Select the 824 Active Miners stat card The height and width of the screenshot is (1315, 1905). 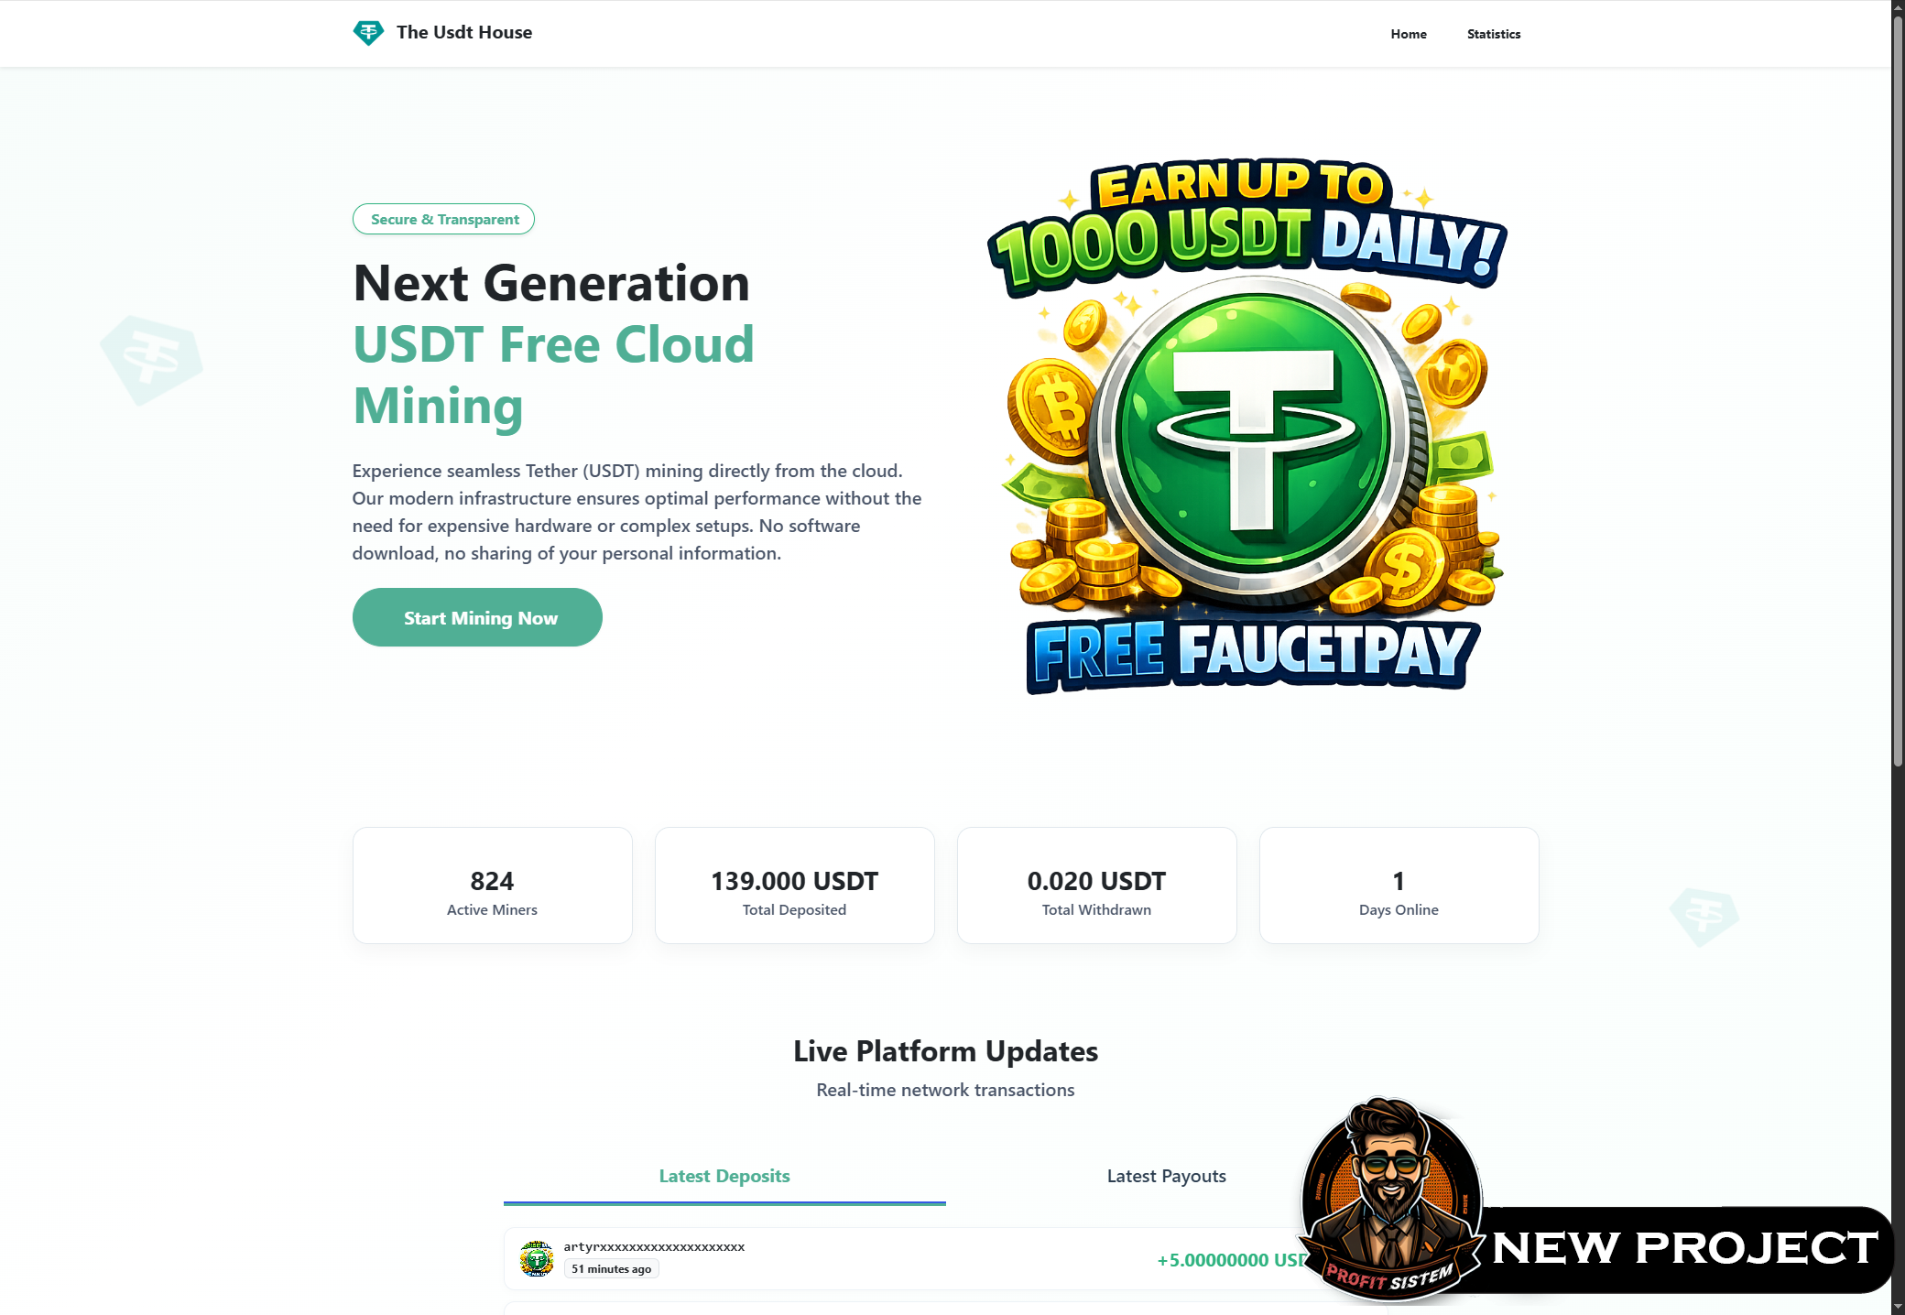493,886
